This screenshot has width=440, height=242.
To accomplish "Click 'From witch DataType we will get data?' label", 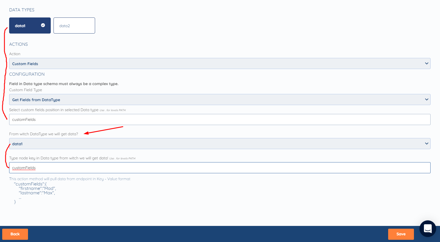I will tap(44, 134).
